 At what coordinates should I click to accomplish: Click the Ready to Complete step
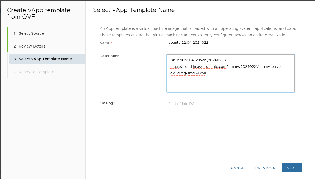36,72
